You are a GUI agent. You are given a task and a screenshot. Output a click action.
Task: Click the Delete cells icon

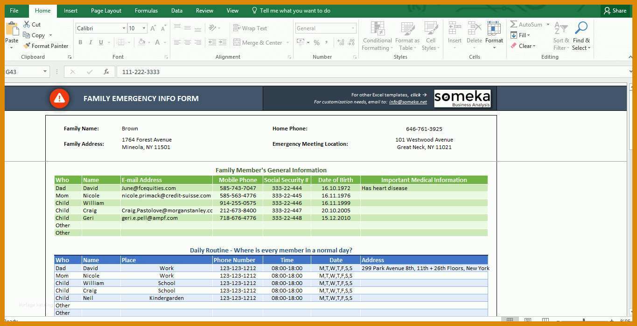(474, 28)
